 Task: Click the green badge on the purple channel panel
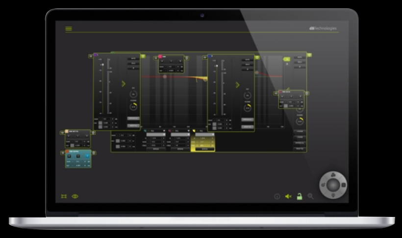[x=143, y=56]
